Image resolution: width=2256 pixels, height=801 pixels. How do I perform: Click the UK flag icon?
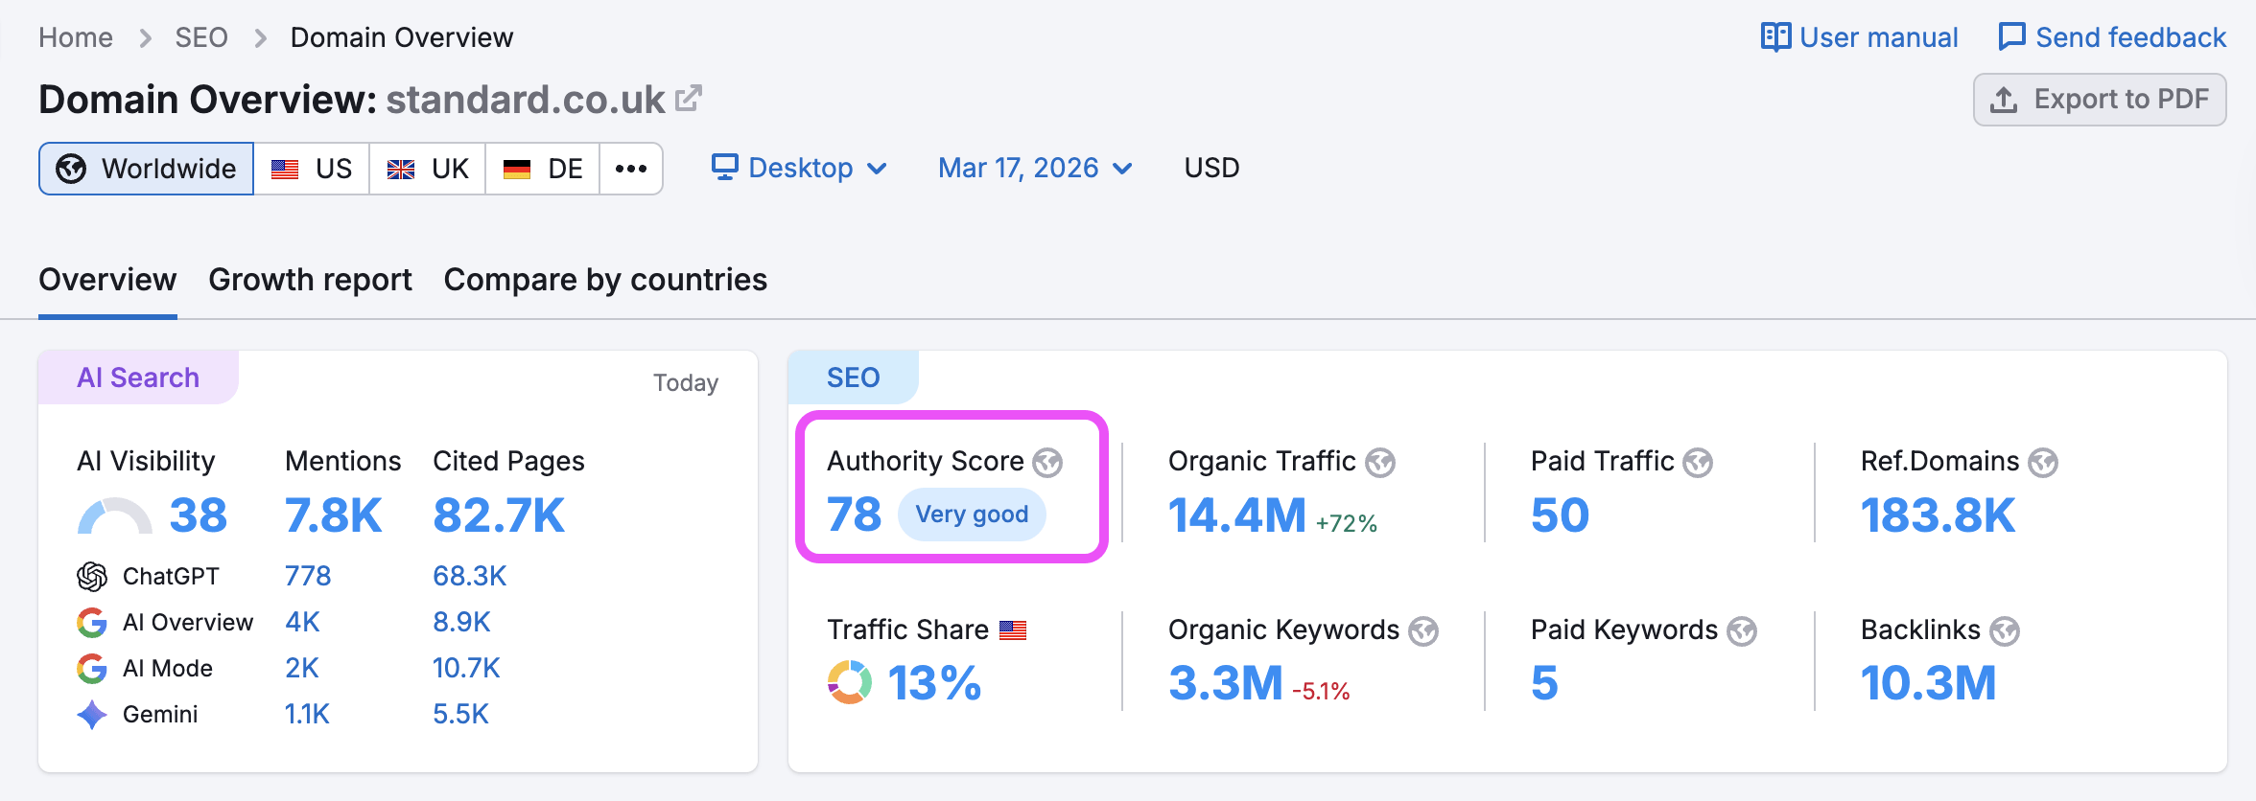401,170
